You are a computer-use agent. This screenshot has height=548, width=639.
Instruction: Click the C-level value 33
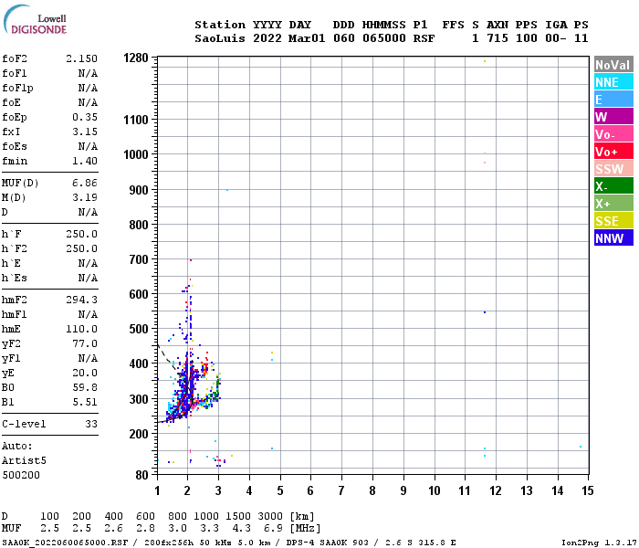click(91, 424)
